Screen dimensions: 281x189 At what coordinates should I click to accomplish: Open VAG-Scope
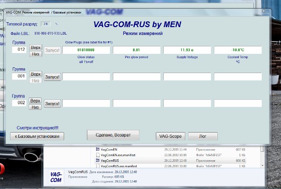click(x=170, y=136)
